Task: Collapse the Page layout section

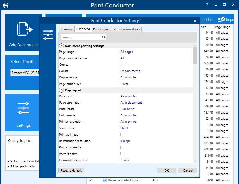Action: click(61, 90)
